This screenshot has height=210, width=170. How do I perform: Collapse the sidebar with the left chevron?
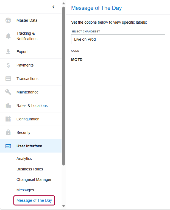tap(53, 7)
